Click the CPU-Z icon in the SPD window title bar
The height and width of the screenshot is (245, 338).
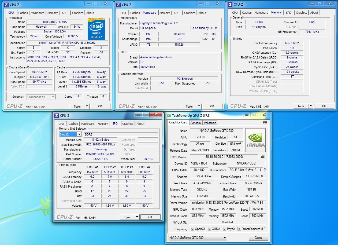point(57,116)
